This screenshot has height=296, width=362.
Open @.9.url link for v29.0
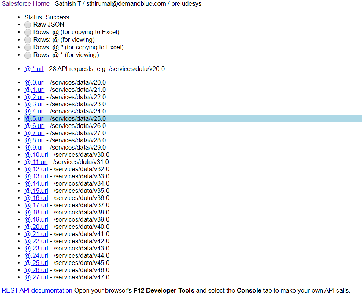34,148
